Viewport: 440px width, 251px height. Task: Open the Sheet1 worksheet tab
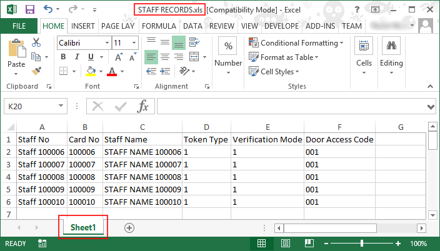82,228
